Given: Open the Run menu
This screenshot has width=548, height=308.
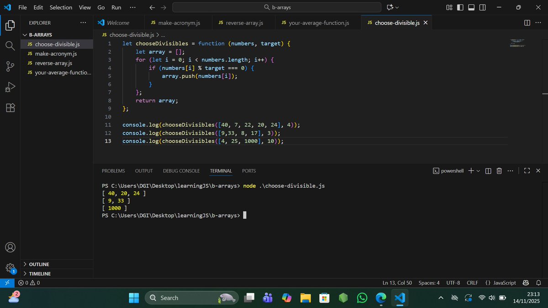Looking at the screenshot, I should coord(116,7).
